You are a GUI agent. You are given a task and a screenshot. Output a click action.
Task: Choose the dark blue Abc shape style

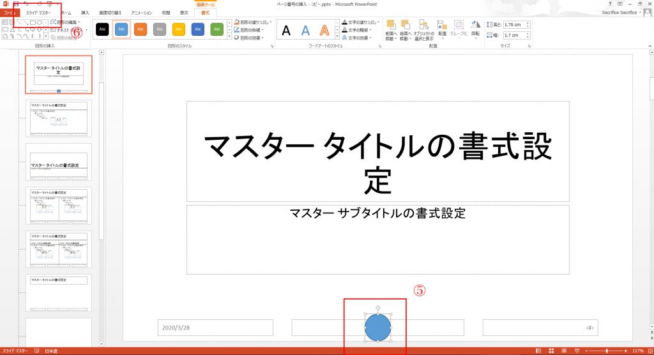coord(198,29)
